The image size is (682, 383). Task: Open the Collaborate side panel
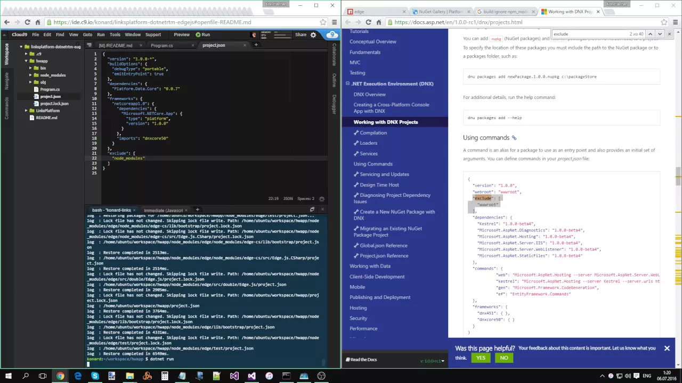pos(334,55)
